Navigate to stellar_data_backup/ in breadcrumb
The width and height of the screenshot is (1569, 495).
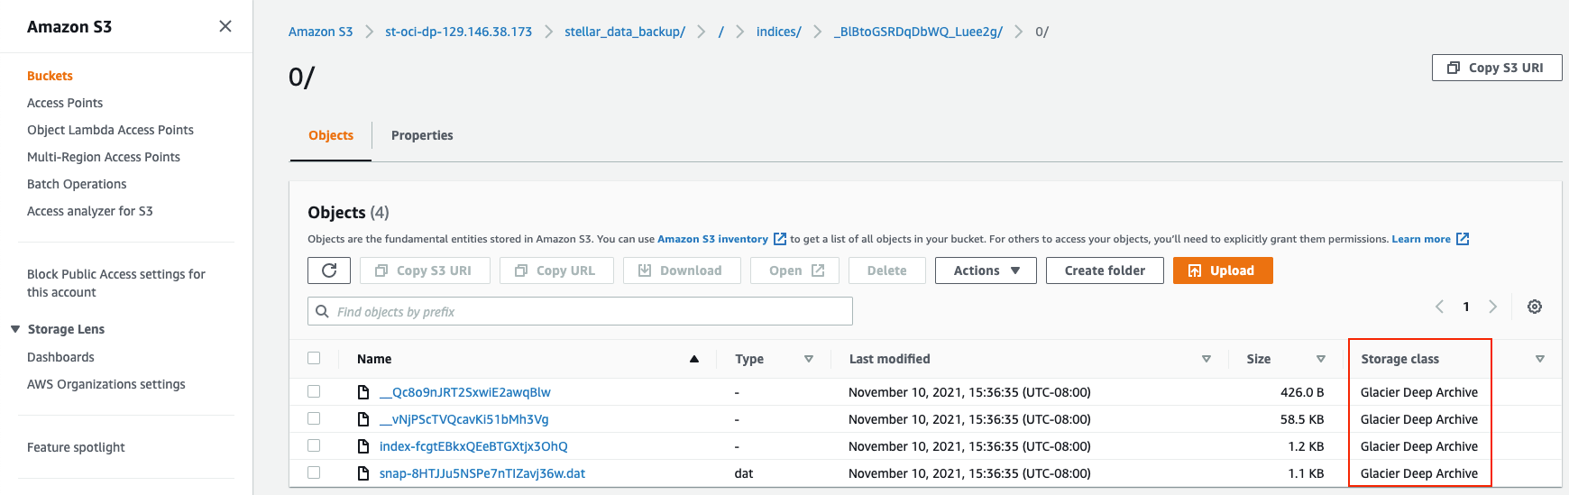tap(624, 32)
